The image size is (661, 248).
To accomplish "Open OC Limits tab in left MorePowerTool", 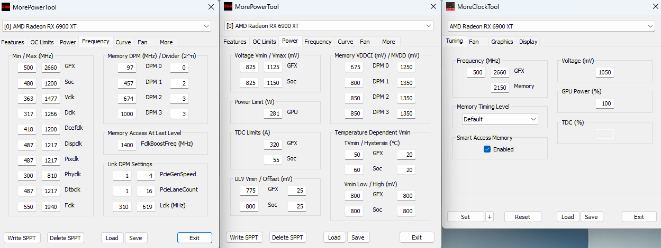I will pos(42,42).
